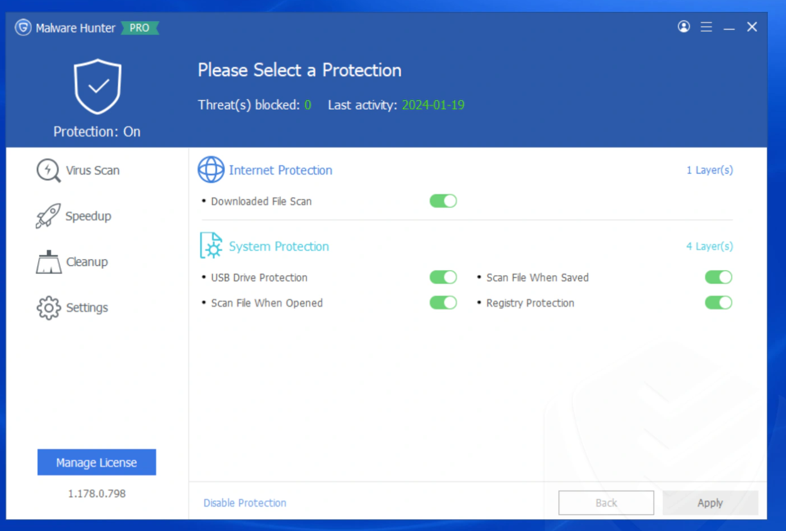Toggle Scan File When Saved switch
This screenshot has height=531, width=786.
point(718,277)
